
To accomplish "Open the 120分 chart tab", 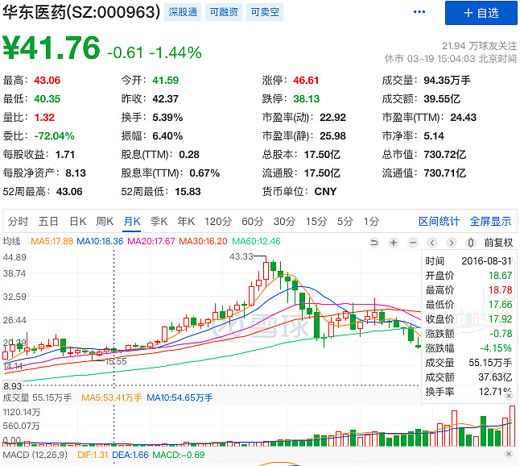I will pos(218,221).
